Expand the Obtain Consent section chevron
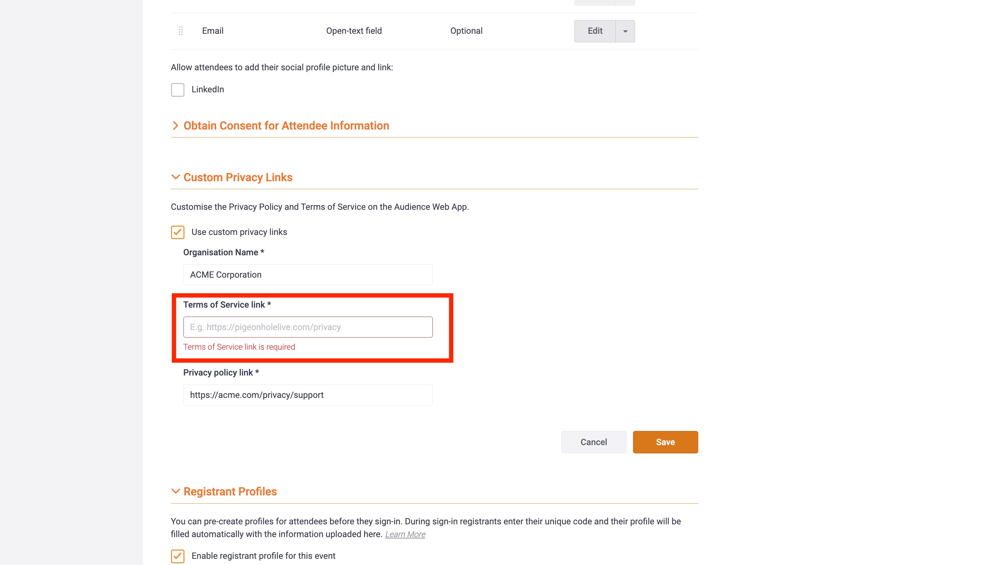 [x=175, y=125]
